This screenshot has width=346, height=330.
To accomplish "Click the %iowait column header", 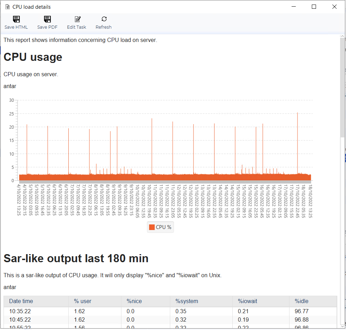I will point(248,301).
